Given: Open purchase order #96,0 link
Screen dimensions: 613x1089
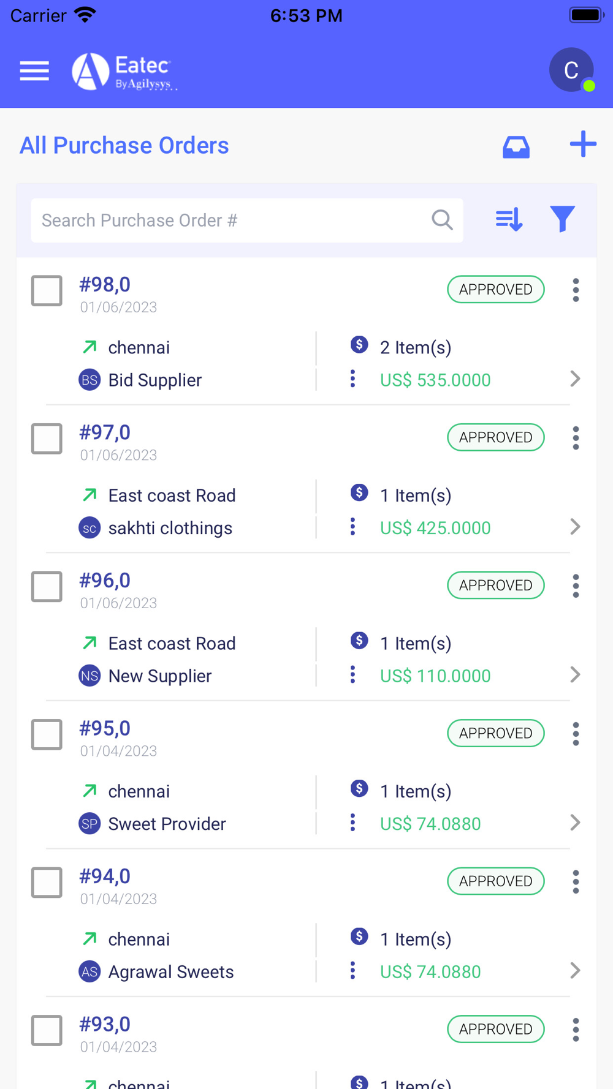Looking at the screenshot, I should [105, 581].
